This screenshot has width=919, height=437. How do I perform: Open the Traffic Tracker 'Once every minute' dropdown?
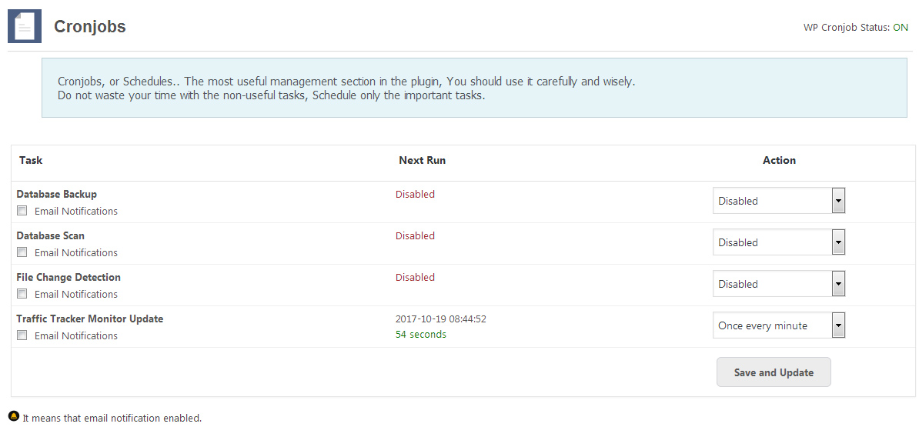[778, 325]
